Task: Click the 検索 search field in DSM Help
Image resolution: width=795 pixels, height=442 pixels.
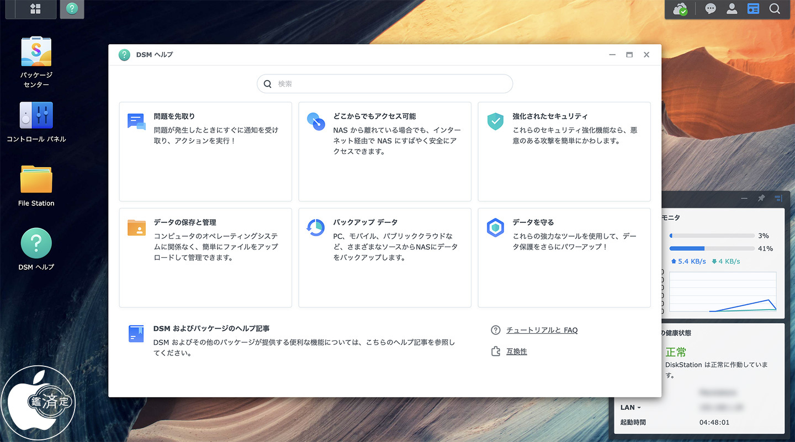Action: (385, 84)
